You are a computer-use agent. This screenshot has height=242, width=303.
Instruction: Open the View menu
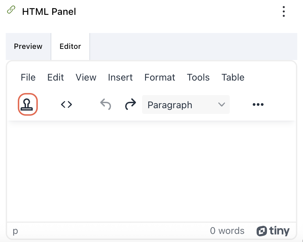[86, 77]
